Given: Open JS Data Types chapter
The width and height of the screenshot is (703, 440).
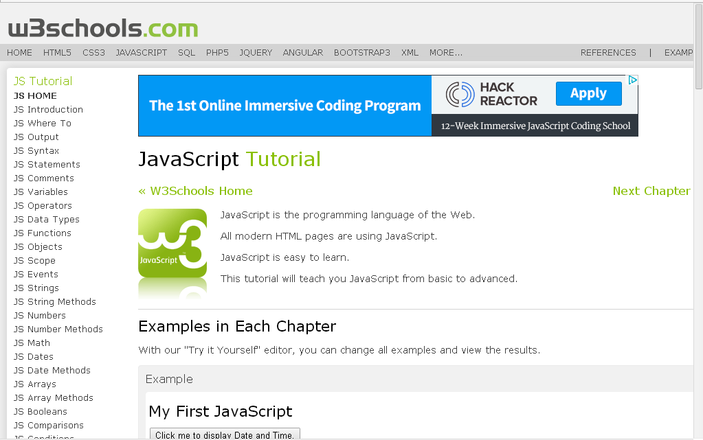Looking at the screenshot, I should coord(46,220).
